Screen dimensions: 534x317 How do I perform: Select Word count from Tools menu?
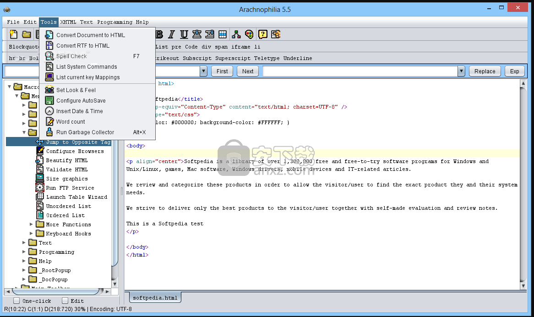click(x=98, y=121)
